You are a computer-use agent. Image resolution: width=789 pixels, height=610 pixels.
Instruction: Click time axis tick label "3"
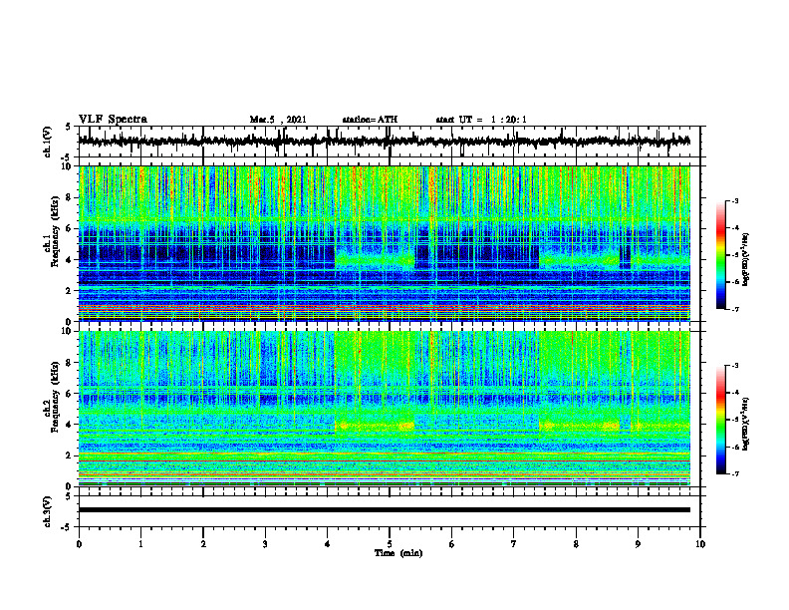point(265,544)
